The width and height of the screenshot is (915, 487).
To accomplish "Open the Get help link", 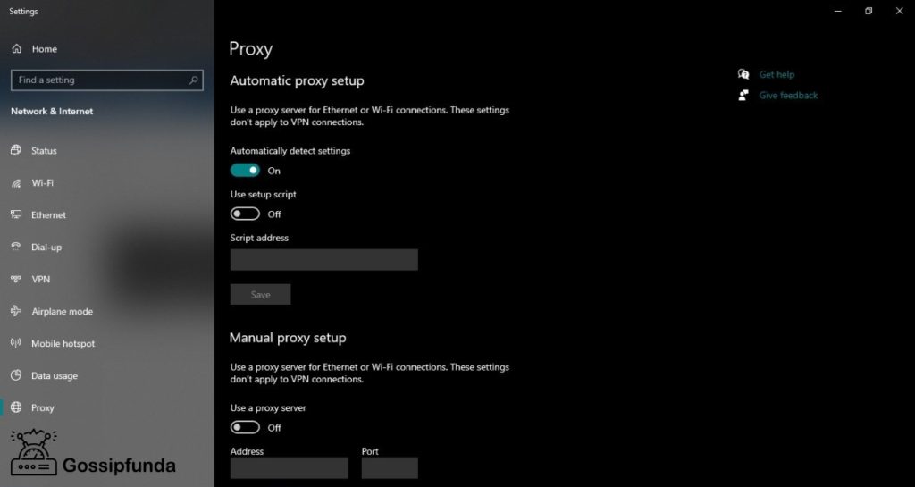I will point(776,75).
